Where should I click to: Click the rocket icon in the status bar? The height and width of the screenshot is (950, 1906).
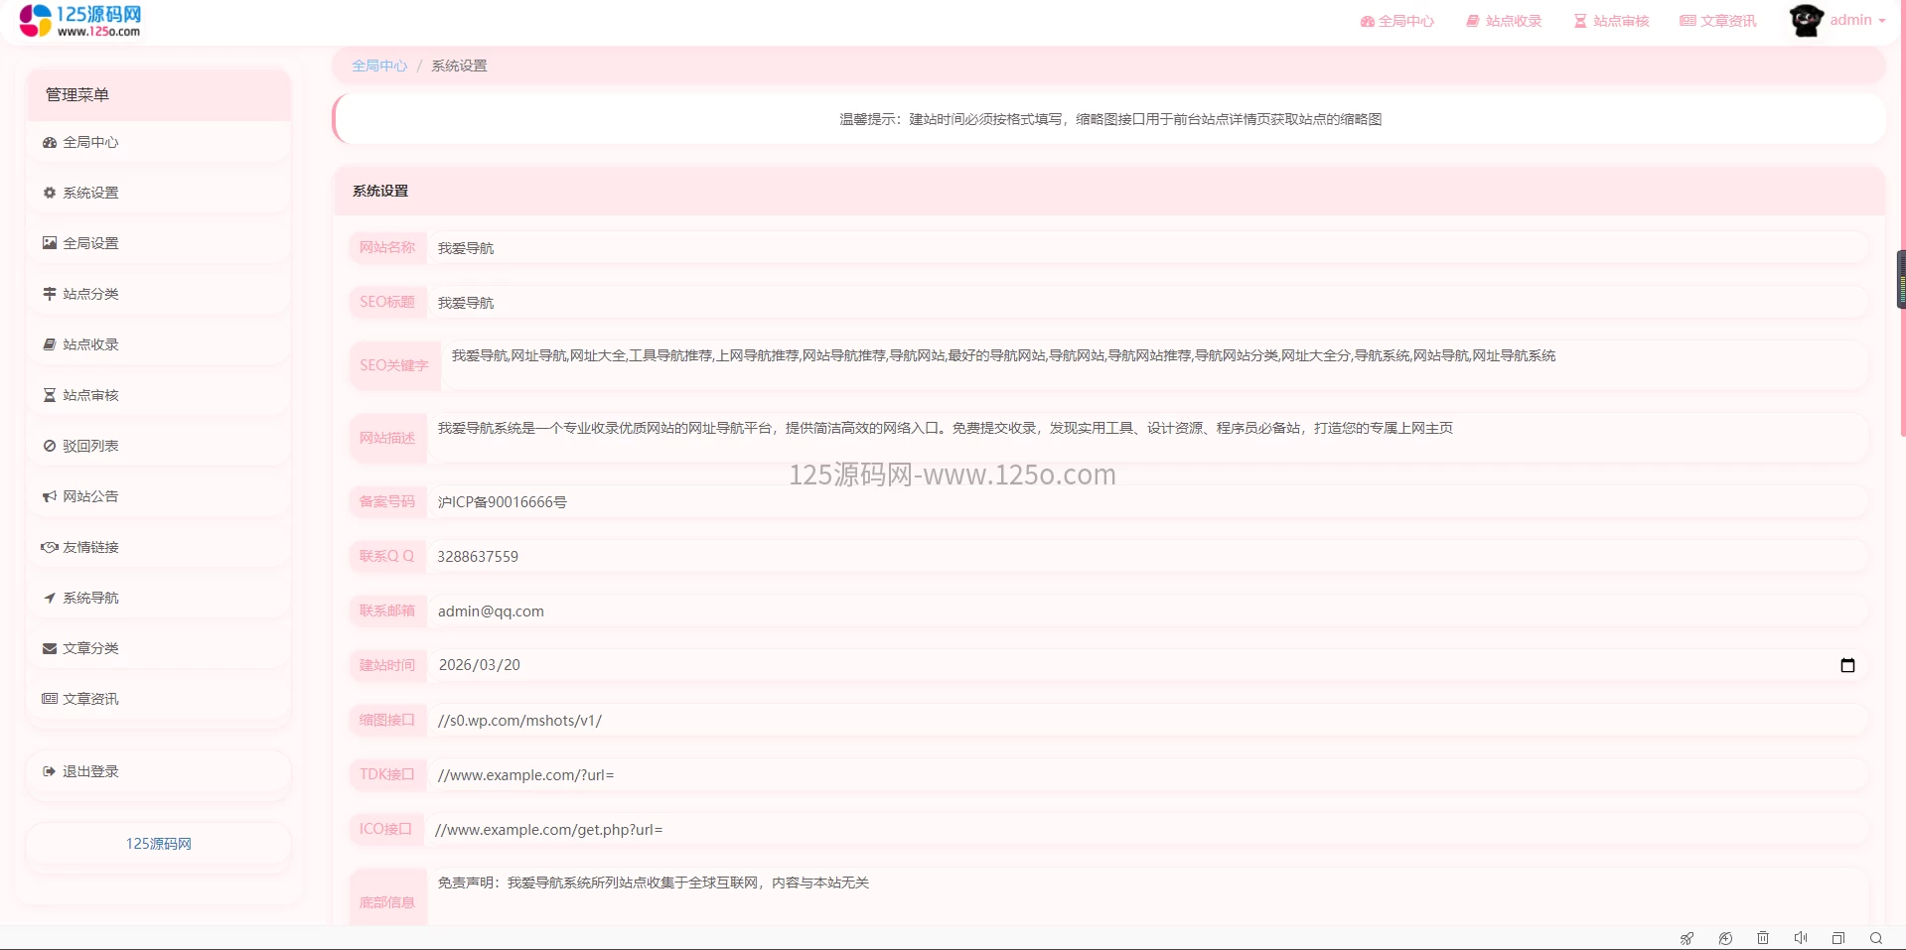pos(1686,938)
